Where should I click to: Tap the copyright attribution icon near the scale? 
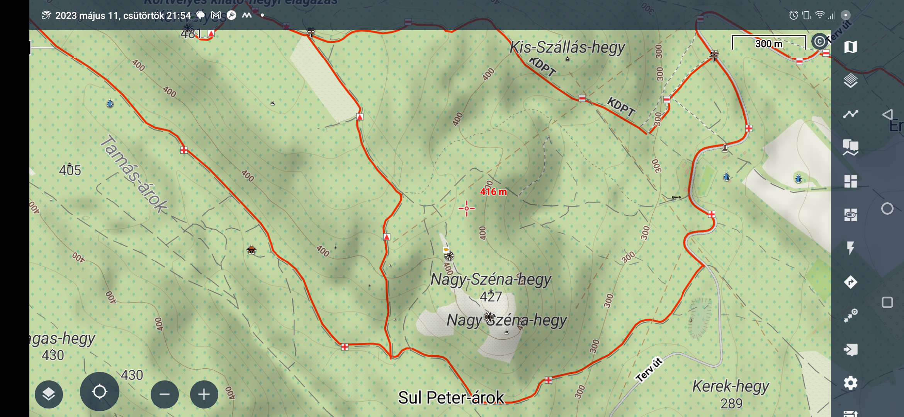819,41
